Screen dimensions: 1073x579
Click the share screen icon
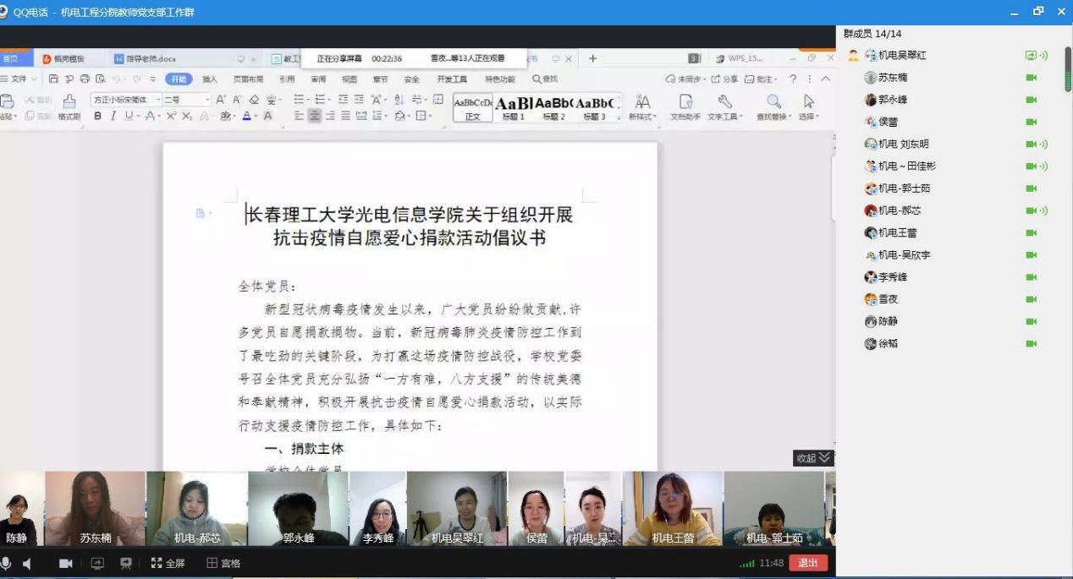coord(97,563)
